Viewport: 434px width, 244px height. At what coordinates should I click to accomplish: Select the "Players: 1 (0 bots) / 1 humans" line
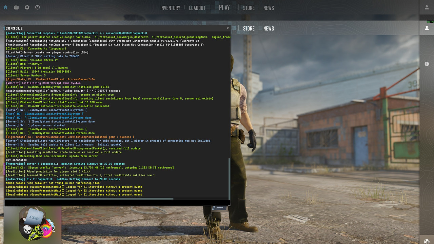(37, 68)
